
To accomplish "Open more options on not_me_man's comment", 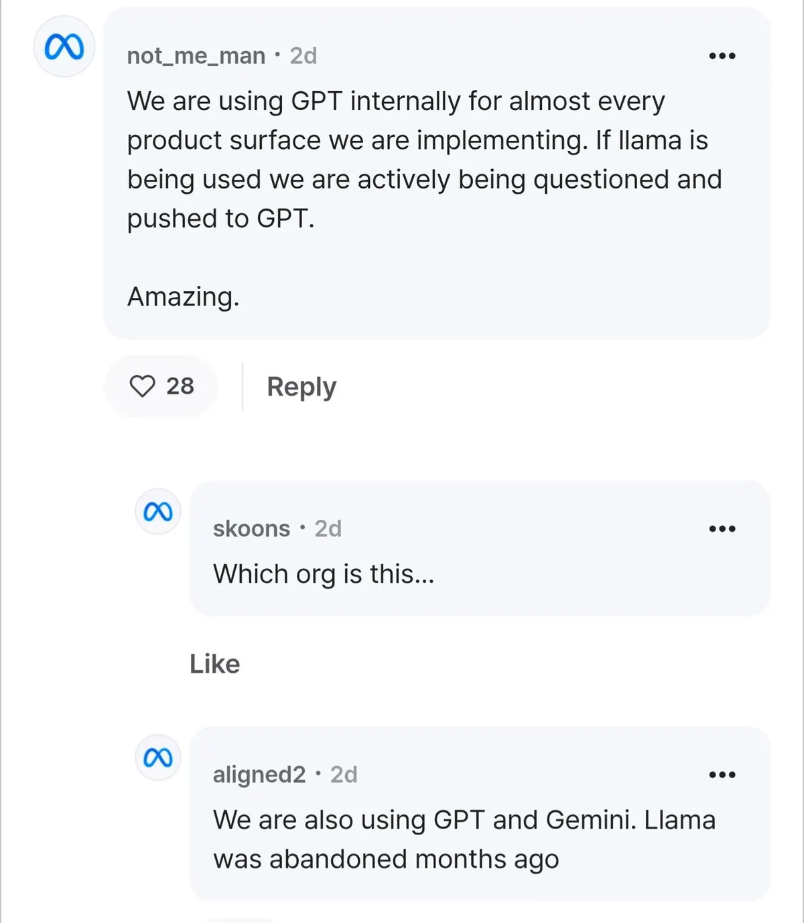I will 722,56.
